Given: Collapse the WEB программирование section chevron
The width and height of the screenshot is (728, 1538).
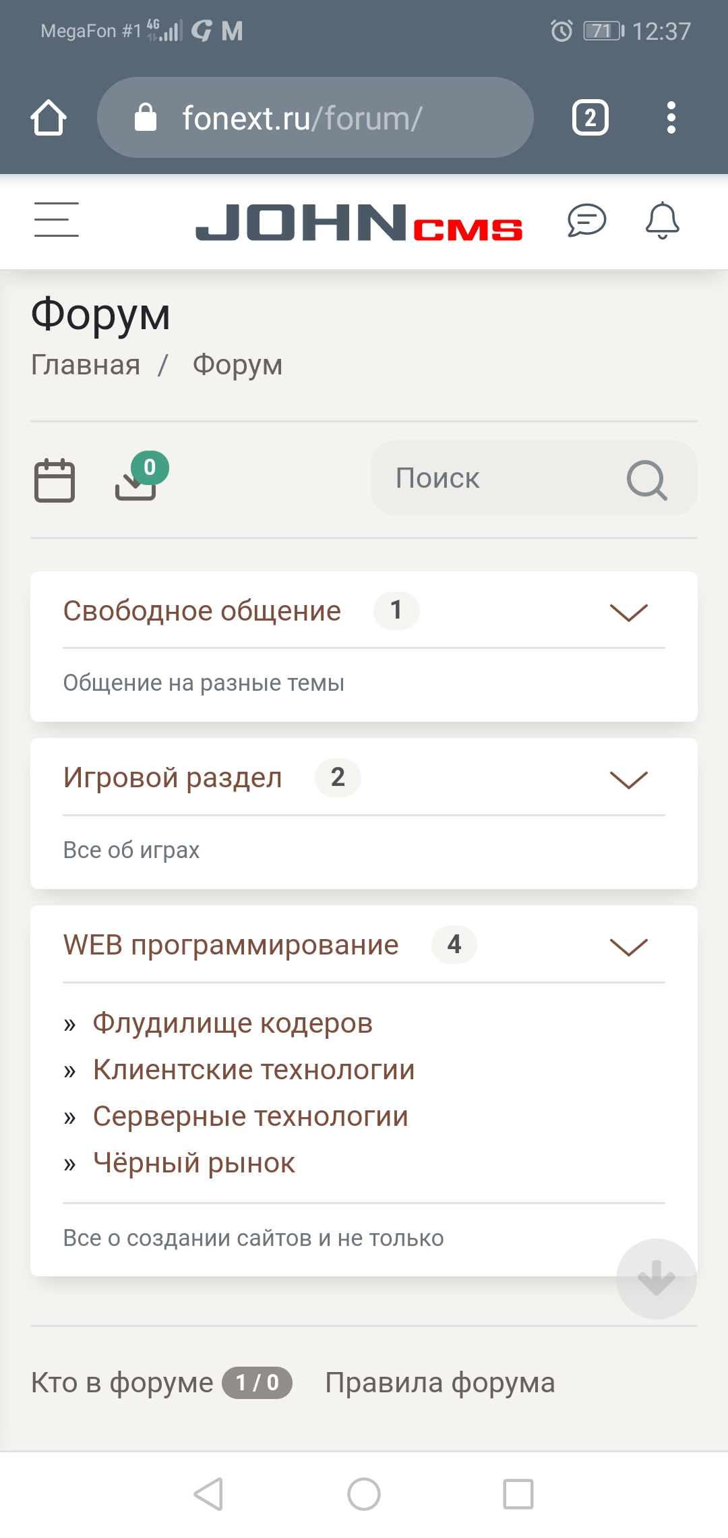Looking at the screenshot, I should pyautogui.click(x=628, y=946).
